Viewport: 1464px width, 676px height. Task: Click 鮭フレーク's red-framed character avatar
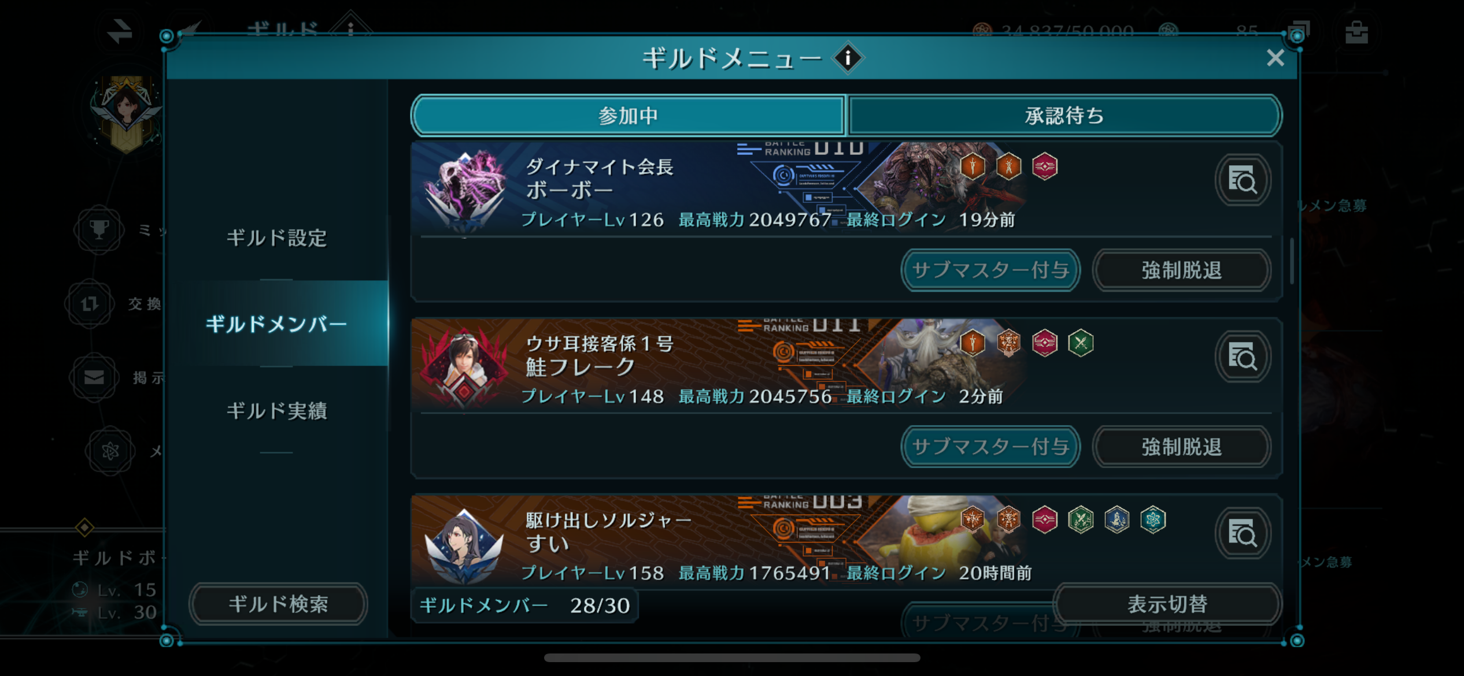coord(464,366)
